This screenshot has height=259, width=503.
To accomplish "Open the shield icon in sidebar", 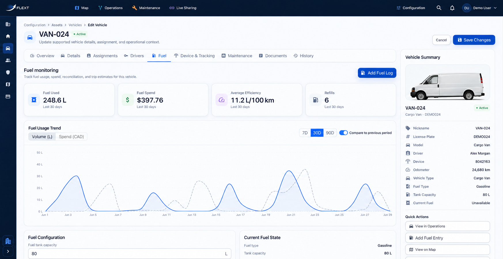I will [8, 72].
